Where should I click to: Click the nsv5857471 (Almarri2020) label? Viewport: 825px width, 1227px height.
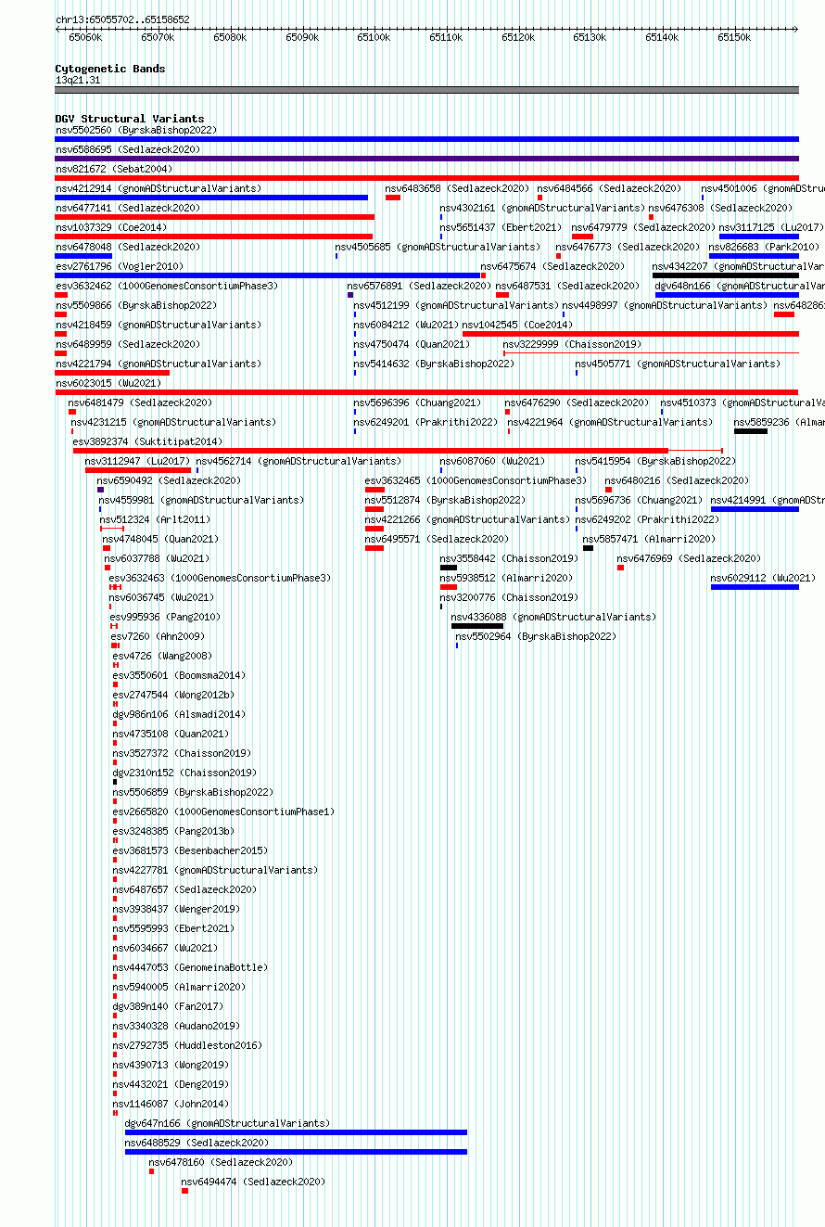(650, 539)
